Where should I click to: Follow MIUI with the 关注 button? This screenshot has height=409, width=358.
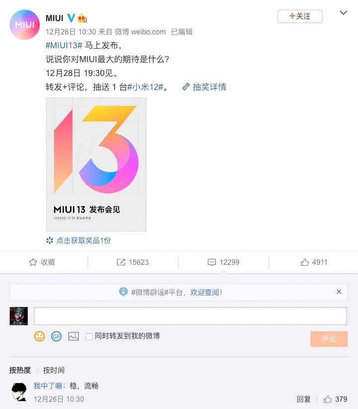300,16
